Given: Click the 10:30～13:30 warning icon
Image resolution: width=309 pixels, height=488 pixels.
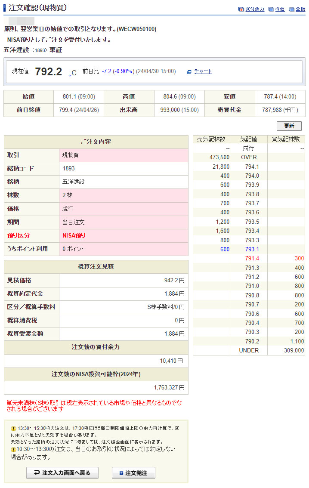Looking at the screenshot, I should click(13, 449).
